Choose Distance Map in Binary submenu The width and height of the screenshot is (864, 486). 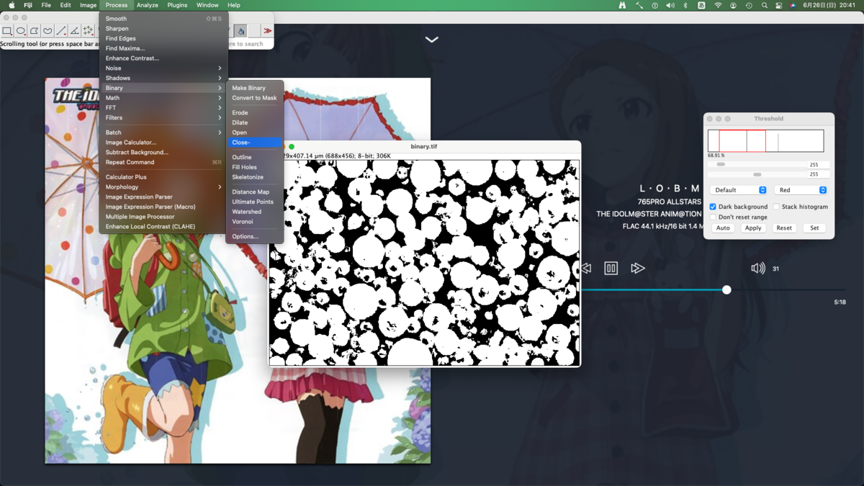[255, 192]
